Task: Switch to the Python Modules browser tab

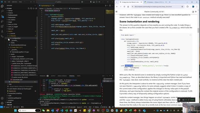Action: point(155,2)
